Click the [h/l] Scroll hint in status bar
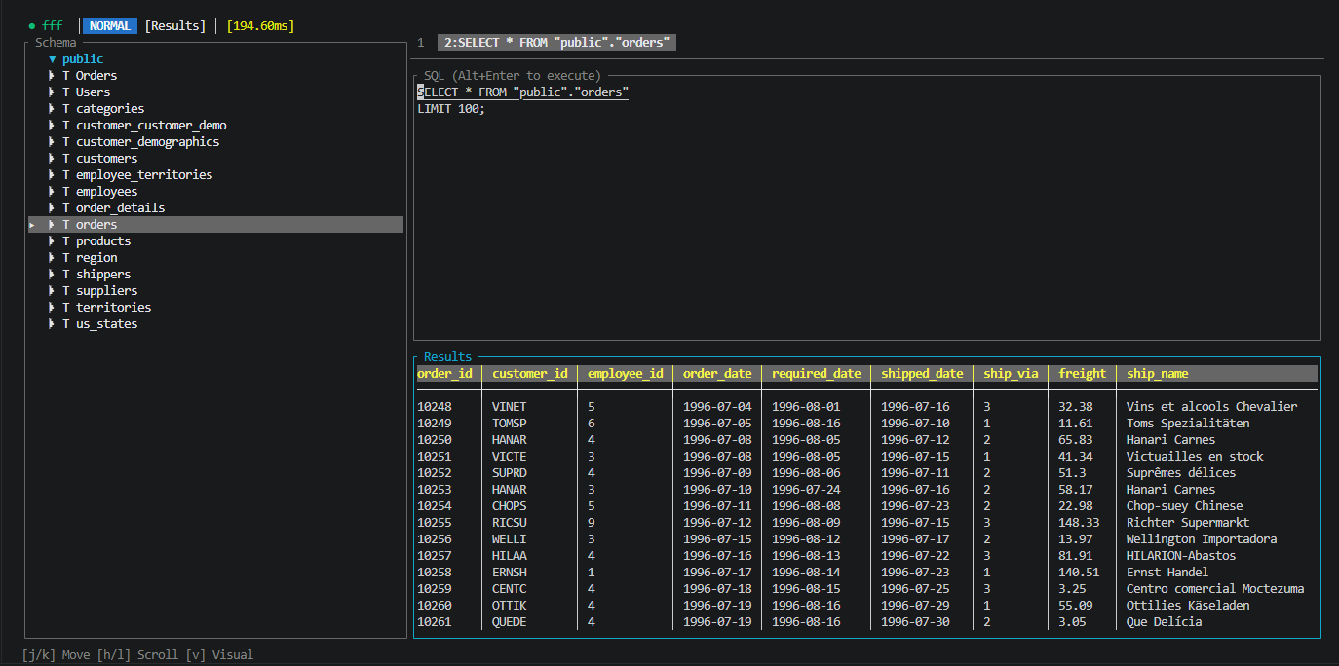The width and height of the screenshot is (1339, 666). (137, 655)
